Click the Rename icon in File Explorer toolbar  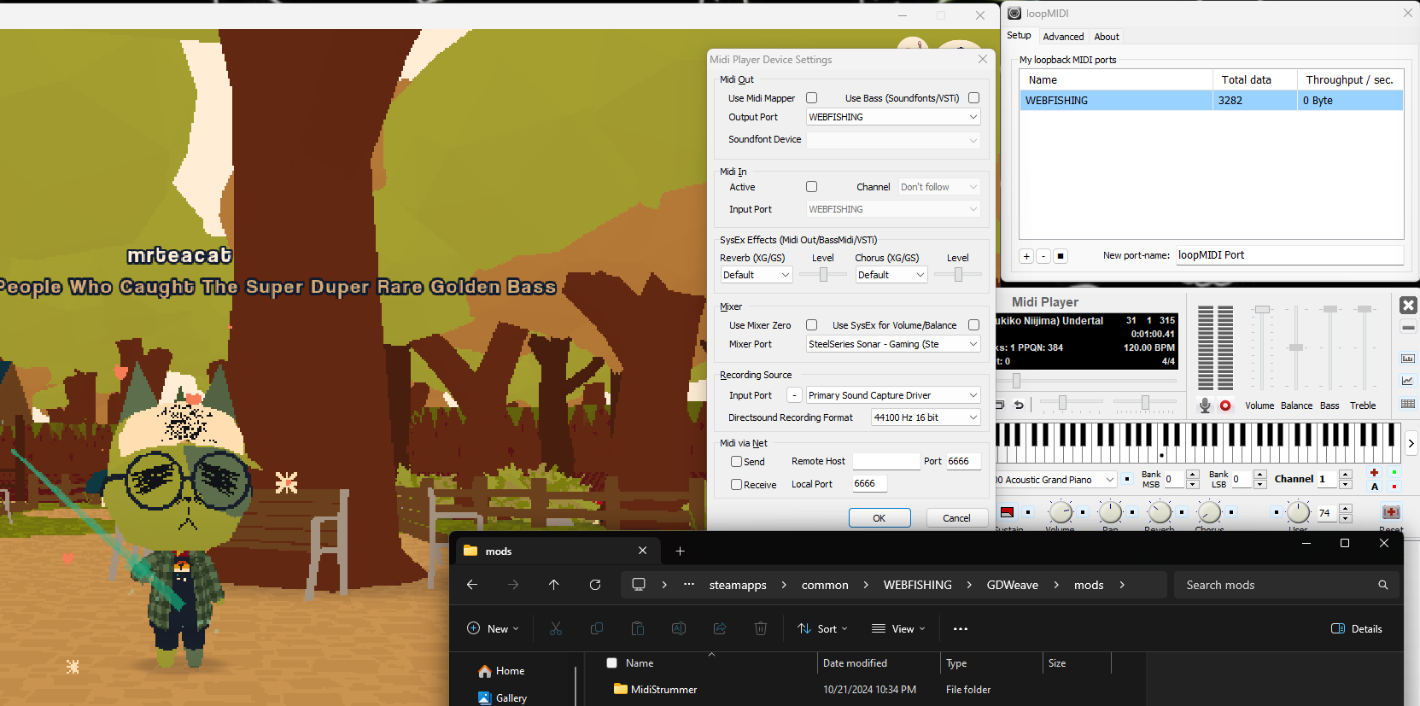[x=679, y=629]
